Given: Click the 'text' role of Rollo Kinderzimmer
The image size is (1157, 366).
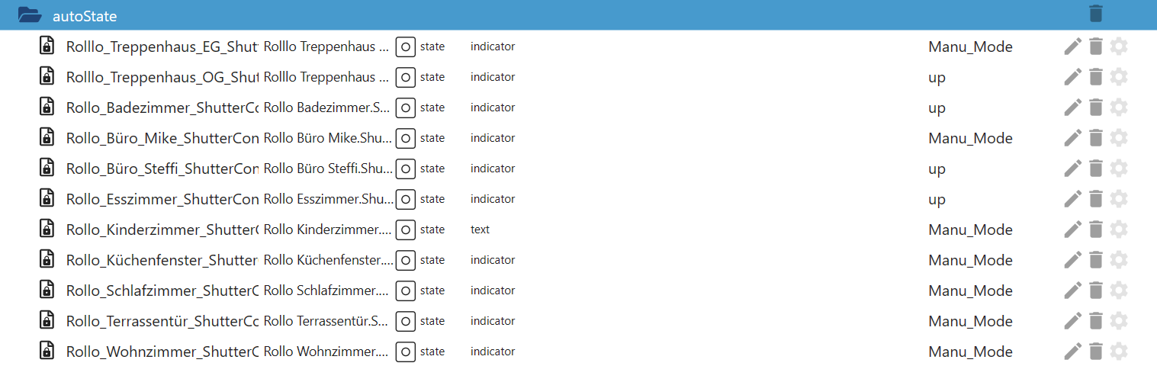Looking at the screenshot, I should pos(480,230).
